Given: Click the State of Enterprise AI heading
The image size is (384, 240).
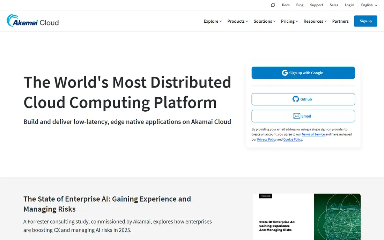Looking at the screenshot, I should point(107,204).
